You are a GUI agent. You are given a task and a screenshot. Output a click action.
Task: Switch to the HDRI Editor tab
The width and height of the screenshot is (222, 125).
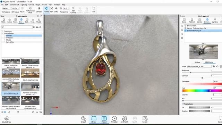tap(209, 62)
